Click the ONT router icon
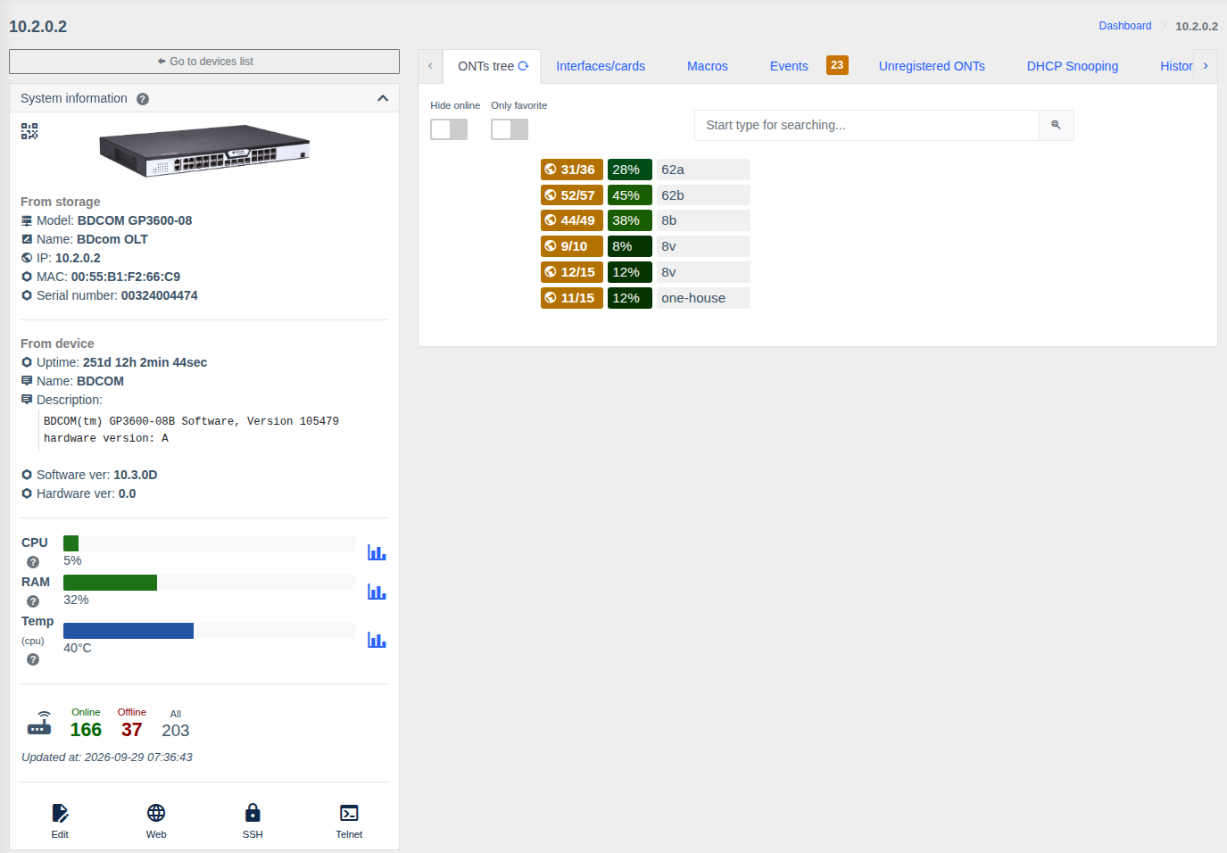 pos(39,723)
